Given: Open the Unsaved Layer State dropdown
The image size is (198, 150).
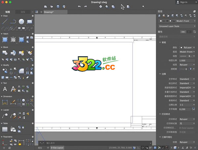Looking at the screenshot, I should [177, 26].
